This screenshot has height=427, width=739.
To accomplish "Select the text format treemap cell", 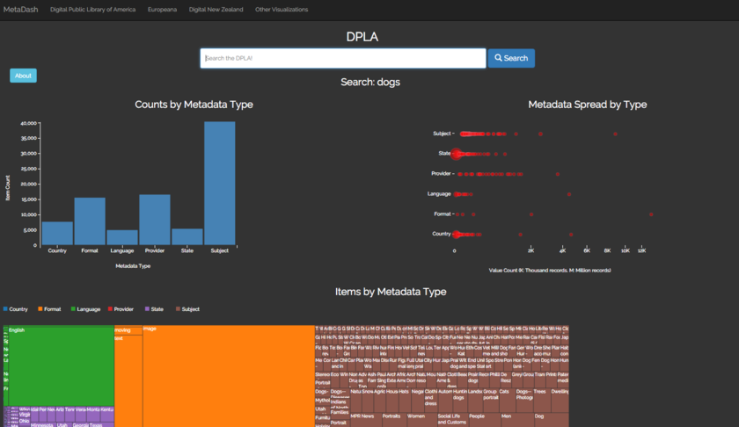I will click(128, 381).
